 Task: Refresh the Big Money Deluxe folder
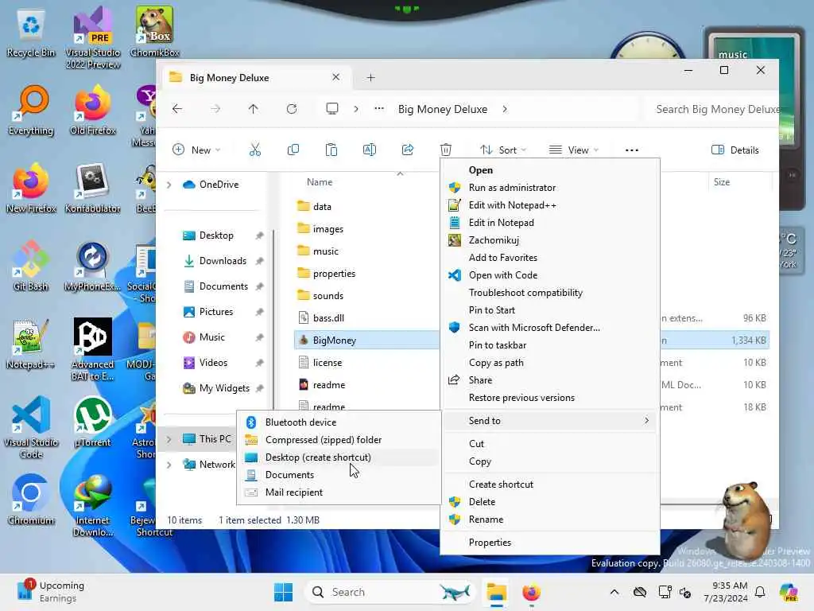click(x=292, y=109)
